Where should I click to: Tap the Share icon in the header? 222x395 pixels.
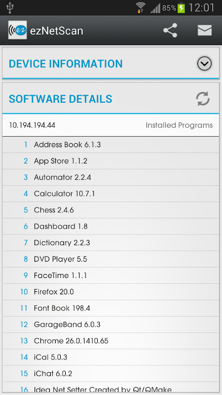pos(170,31)
